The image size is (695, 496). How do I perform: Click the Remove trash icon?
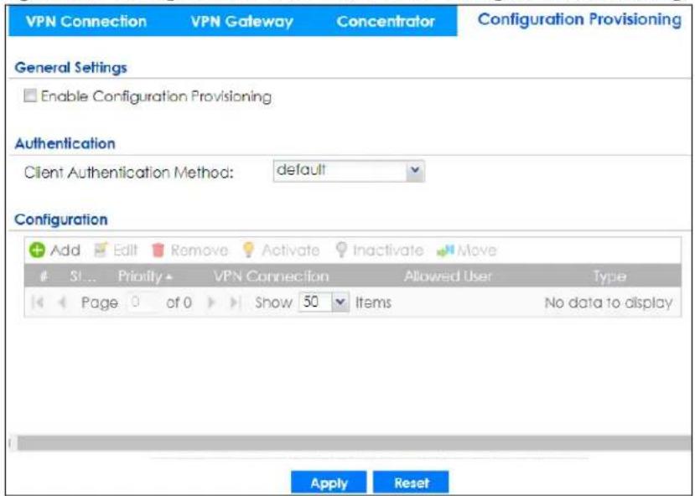point(158,251)
